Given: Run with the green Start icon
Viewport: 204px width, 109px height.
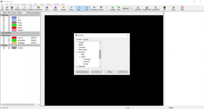Looking at the screenshot, I should point(119,8).
